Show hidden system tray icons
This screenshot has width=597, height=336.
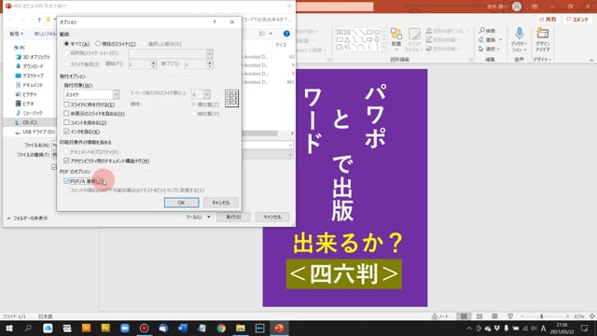tap(469, 328)
